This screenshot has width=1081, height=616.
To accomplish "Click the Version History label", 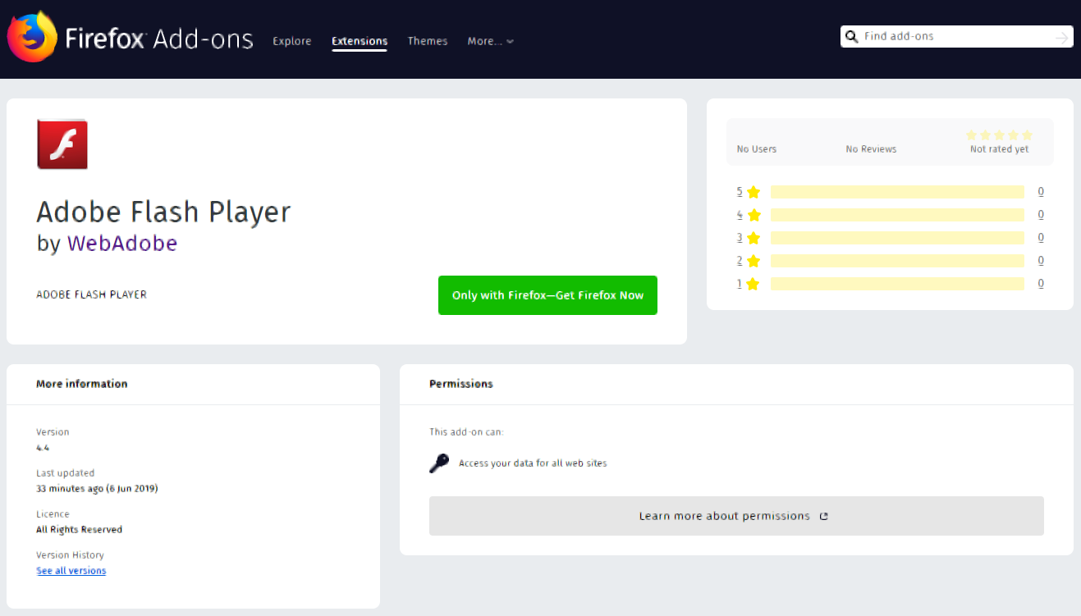I will pos(69,555).
